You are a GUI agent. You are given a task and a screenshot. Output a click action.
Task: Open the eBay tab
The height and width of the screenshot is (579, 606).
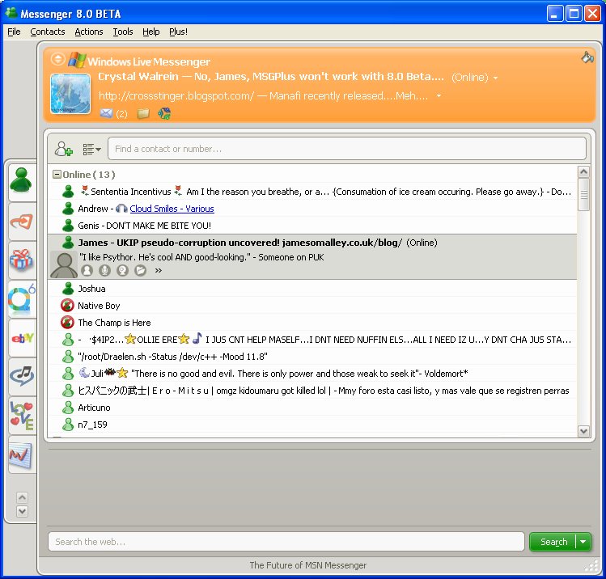(x=22, y=338)
